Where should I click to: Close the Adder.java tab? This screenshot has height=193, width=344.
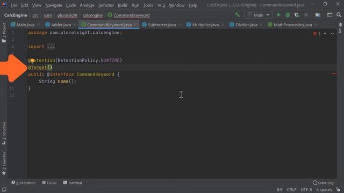coord(74,25)
